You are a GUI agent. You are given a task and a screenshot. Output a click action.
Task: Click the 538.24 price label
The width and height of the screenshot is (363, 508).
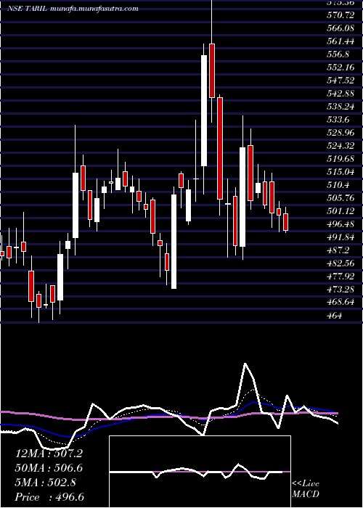(x=340, y=106)
